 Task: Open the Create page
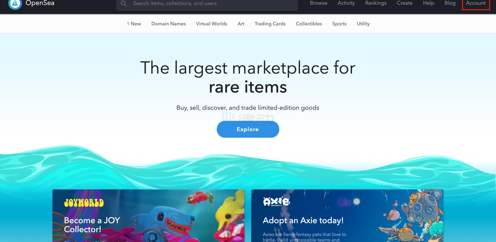[x=405, y=3]
